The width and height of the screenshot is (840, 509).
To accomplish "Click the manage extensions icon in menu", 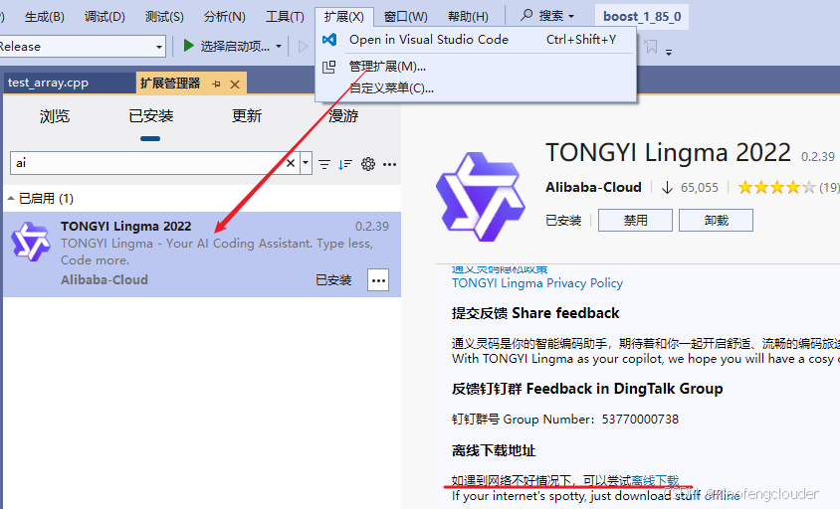I will click(328, 67).
